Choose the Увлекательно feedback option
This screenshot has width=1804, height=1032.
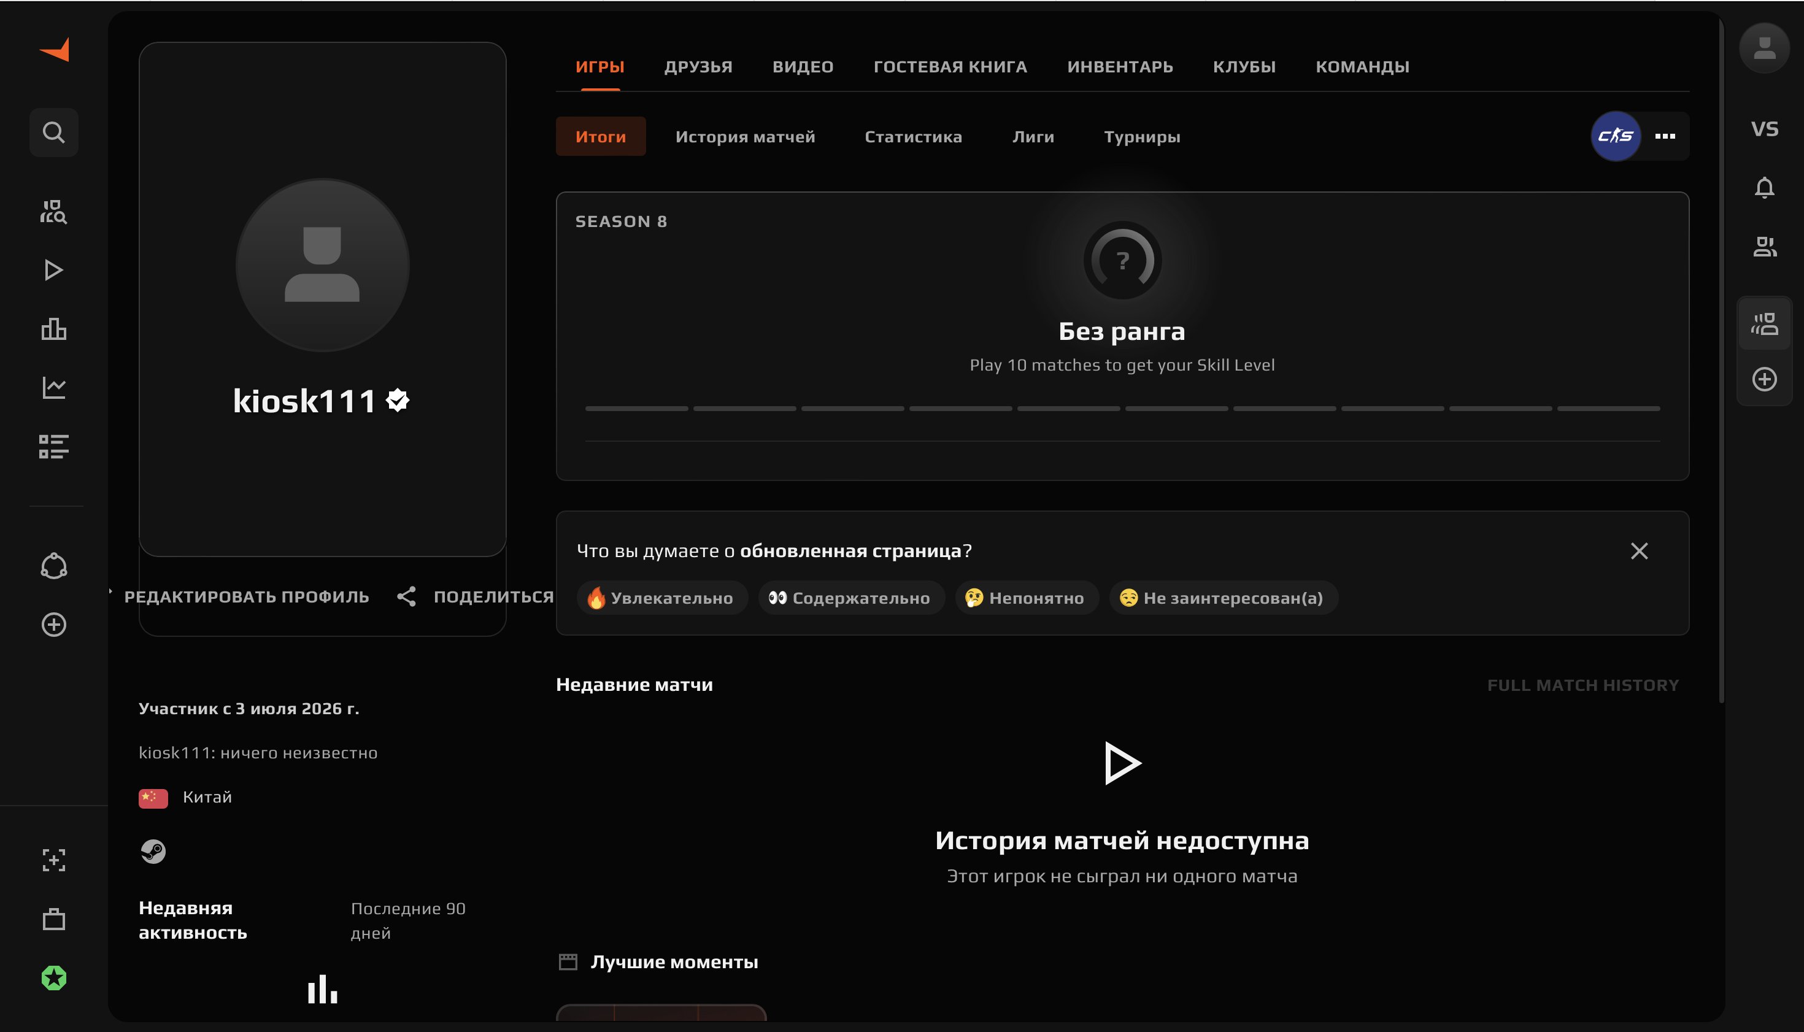point(662,598)
